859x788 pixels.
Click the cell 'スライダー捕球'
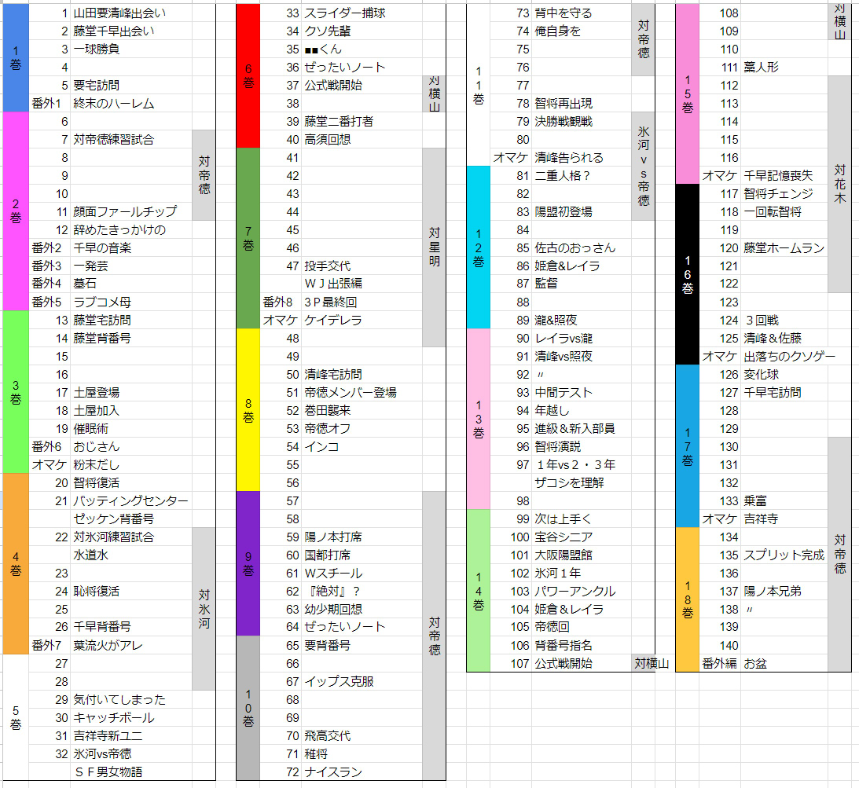[x=362, y=13]
